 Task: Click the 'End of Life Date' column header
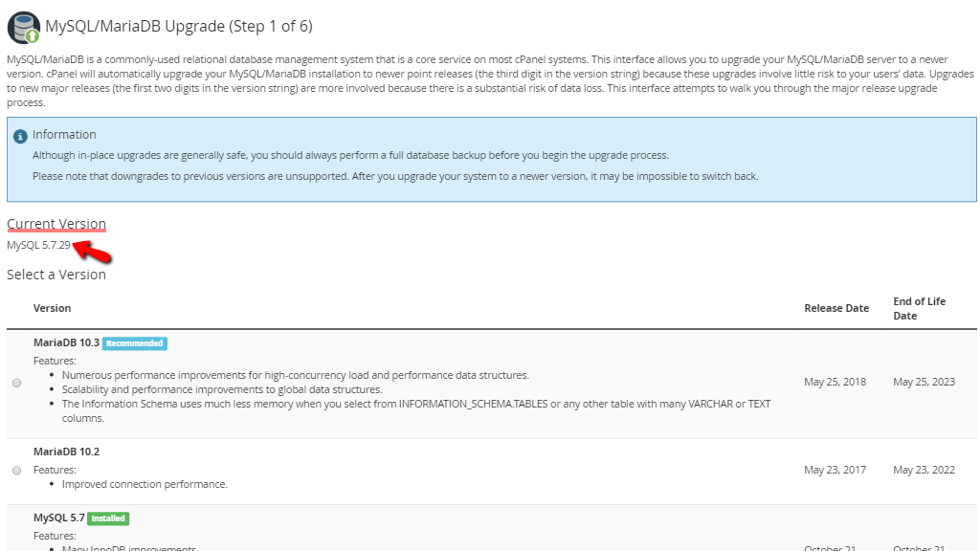(920, 309)
